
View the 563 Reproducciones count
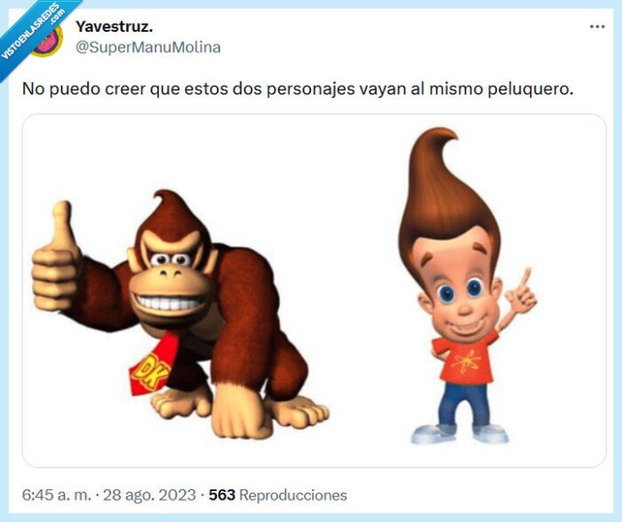(277, 495)
